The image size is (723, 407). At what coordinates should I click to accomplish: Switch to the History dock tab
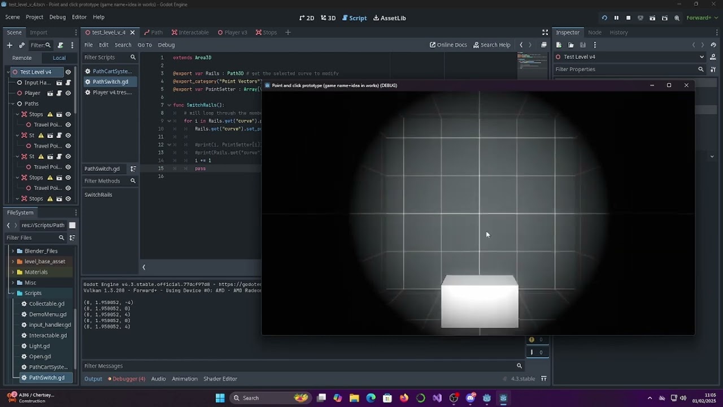619,32
